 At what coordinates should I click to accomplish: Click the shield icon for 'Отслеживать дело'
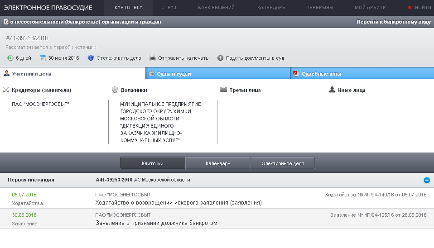tap(91, 58)
